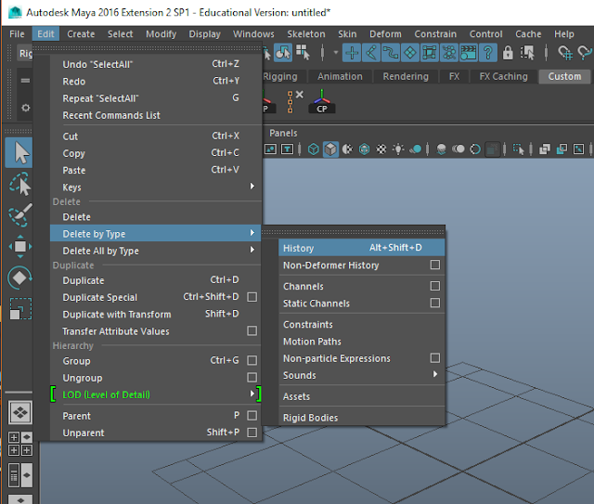The image size is (594, 504).
Task: Expand LOD (Level of Detail) submenu
Action: [156, 394]
